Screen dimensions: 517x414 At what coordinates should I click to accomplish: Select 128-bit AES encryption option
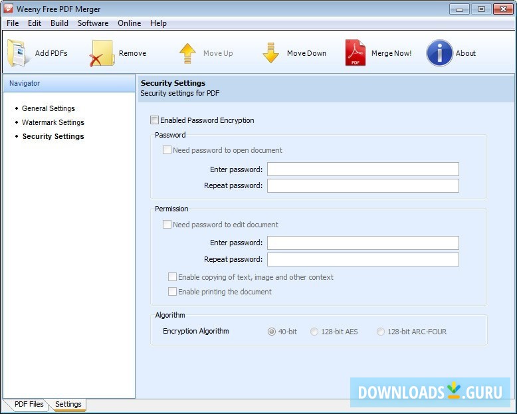click(x=314, y=332)
